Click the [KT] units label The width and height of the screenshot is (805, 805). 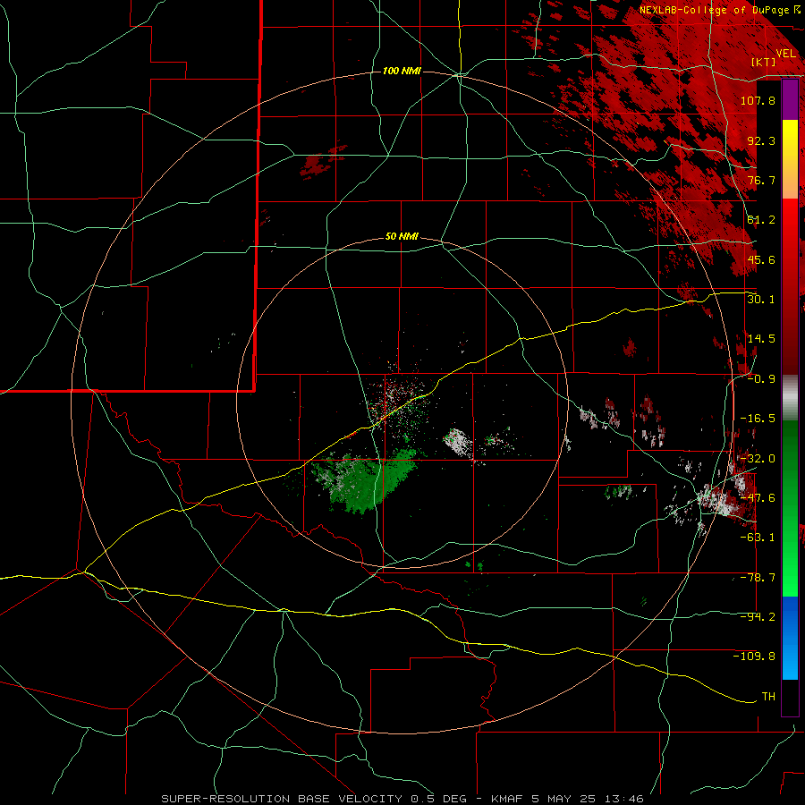(x=764, y=62)
